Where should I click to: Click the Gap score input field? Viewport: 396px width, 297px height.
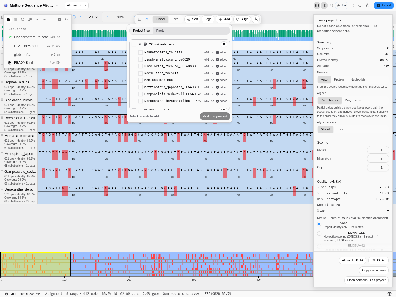click(378, 167)
